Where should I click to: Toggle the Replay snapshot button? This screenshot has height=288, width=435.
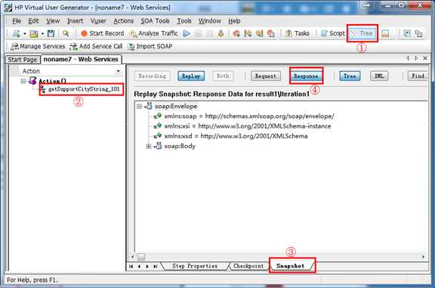191,76
